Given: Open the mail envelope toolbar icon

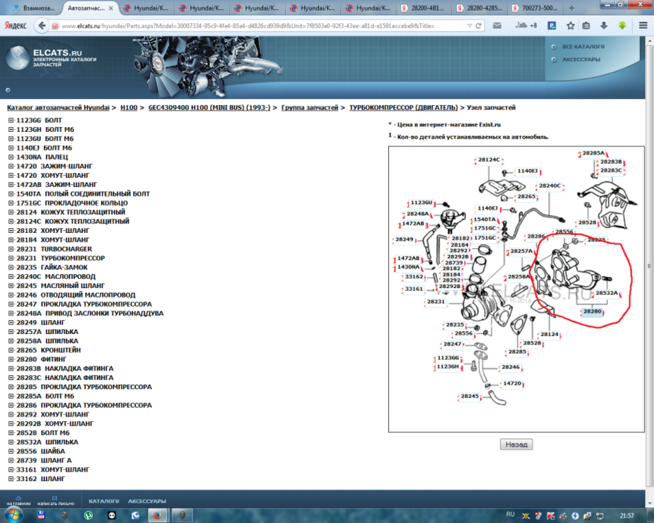Looking at the screenshot, I should click(497, 26).
